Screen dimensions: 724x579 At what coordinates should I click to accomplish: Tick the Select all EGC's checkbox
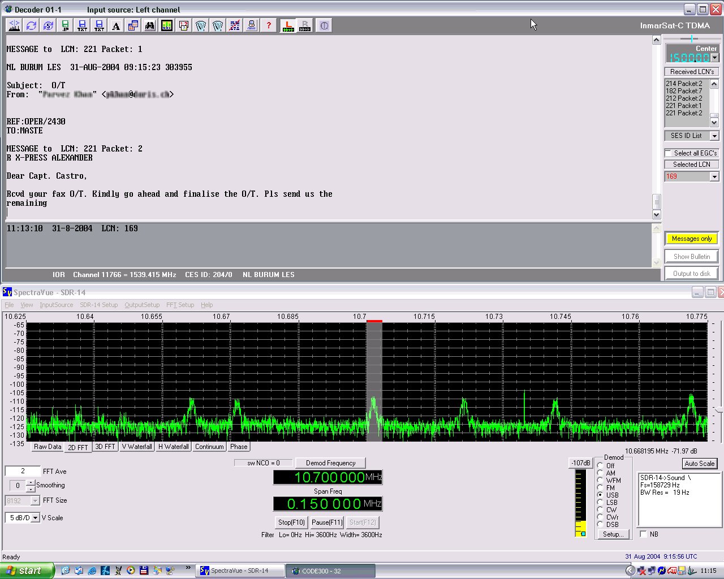(x=669, y=153)
